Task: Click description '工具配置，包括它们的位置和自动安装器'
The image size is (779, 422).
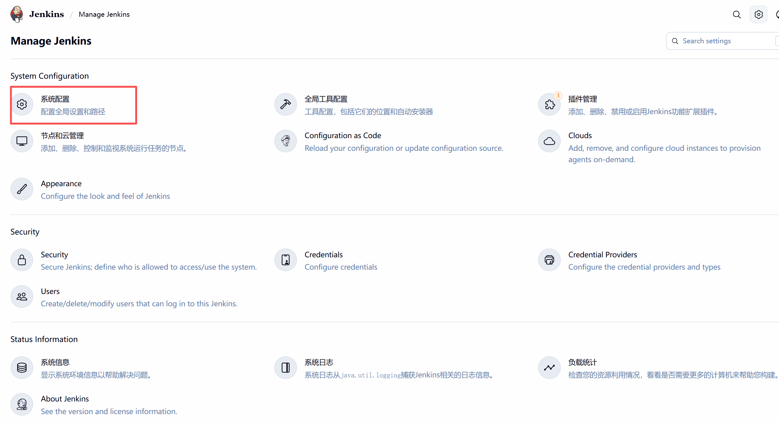Action: [369, 112]
